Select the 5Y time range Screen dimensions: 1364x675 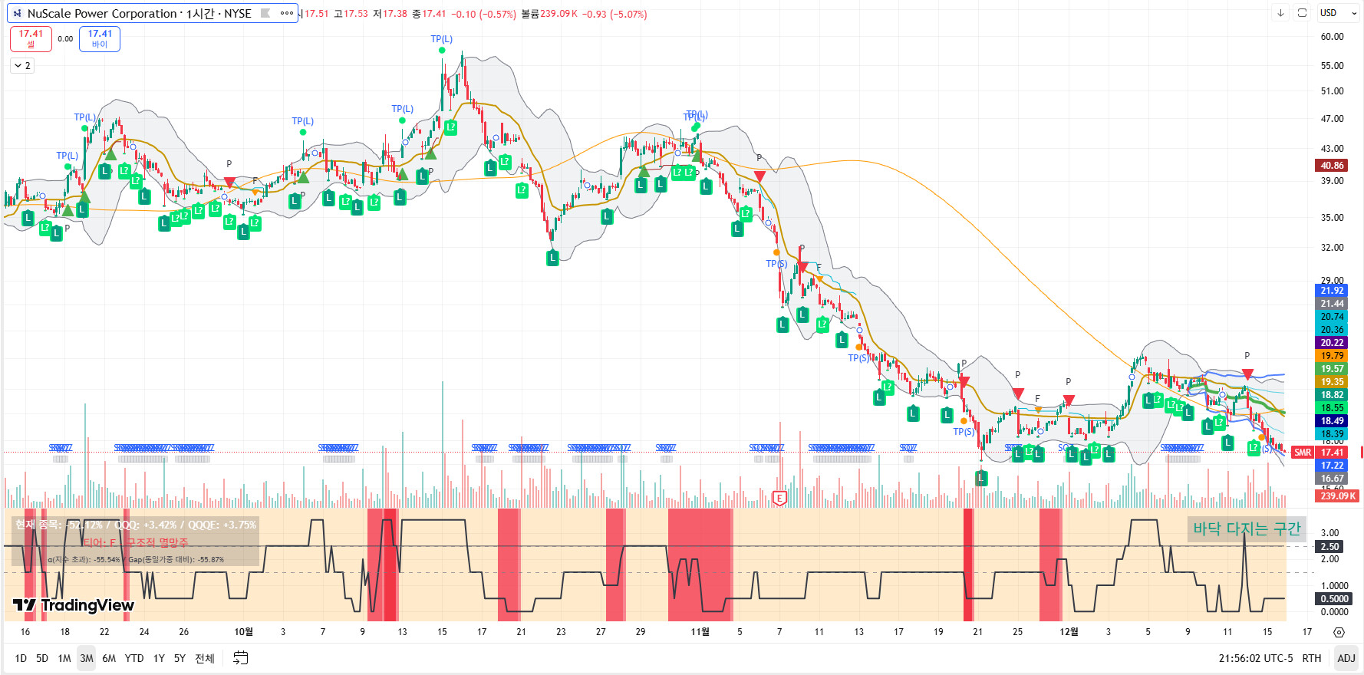coord(180,658)
